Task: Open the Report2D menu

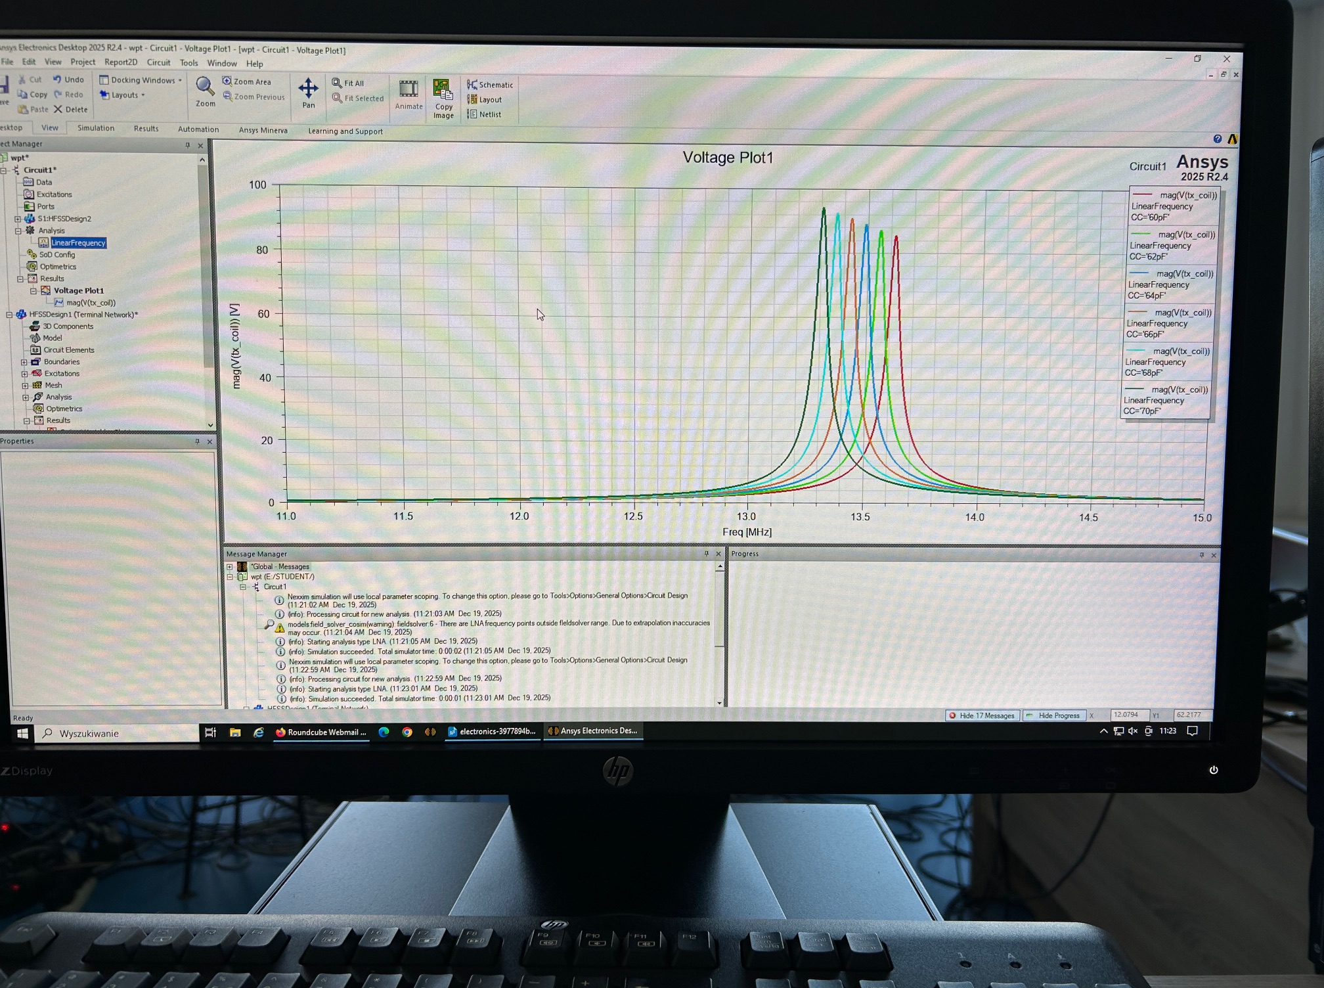Action: pos(121,62)
